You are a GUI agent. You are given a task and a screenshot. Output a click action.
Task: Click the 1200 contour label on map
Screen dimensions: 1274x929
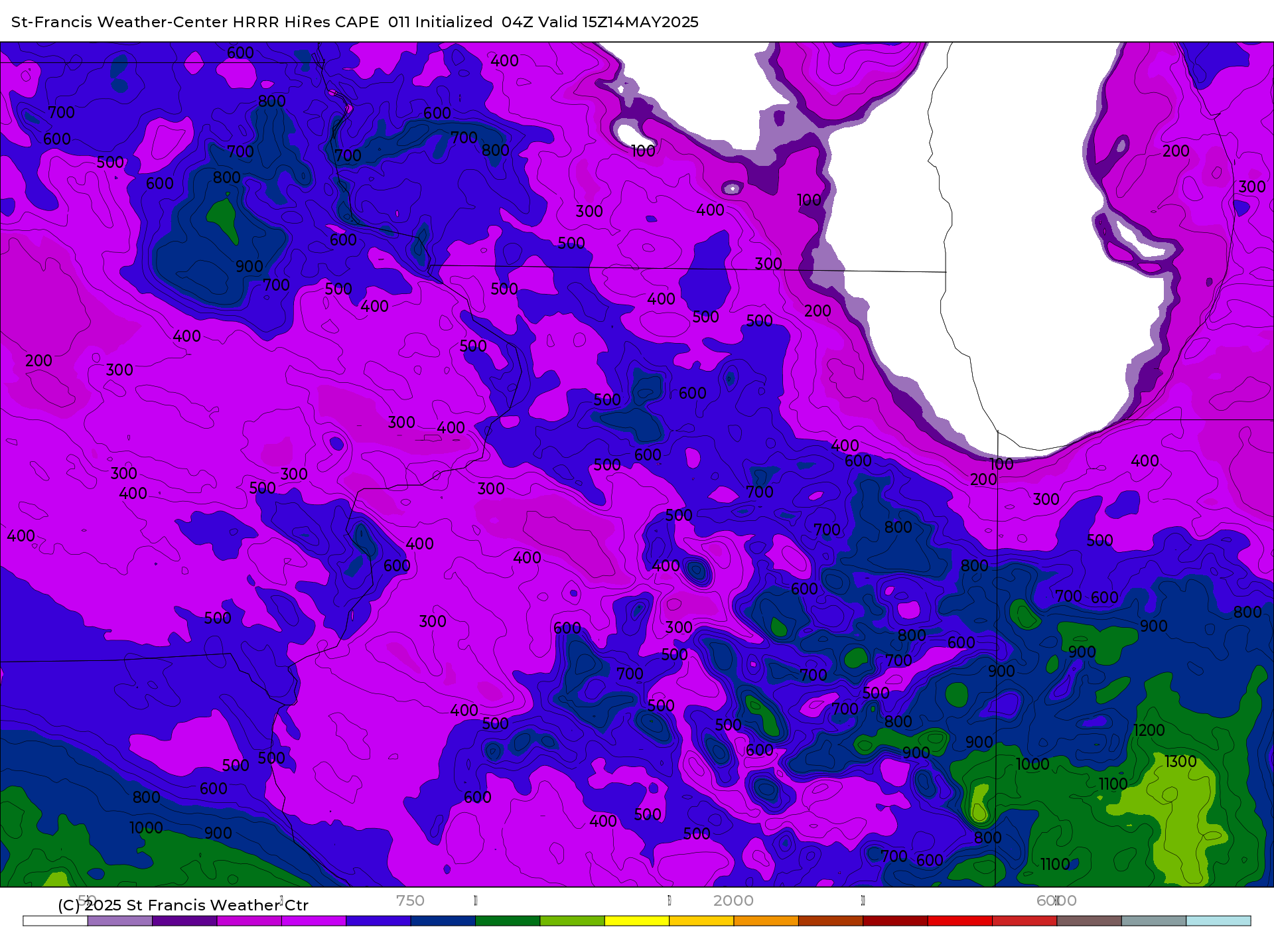click(1149, 730)
